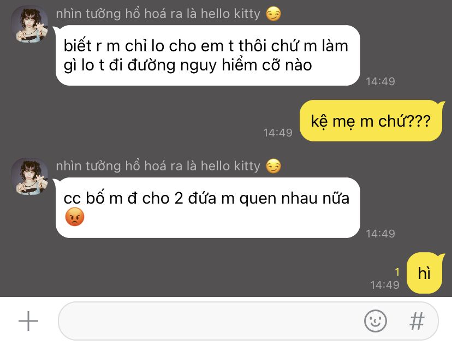
Task: Open sender's profile picture on second message
Action: point(29,176)
